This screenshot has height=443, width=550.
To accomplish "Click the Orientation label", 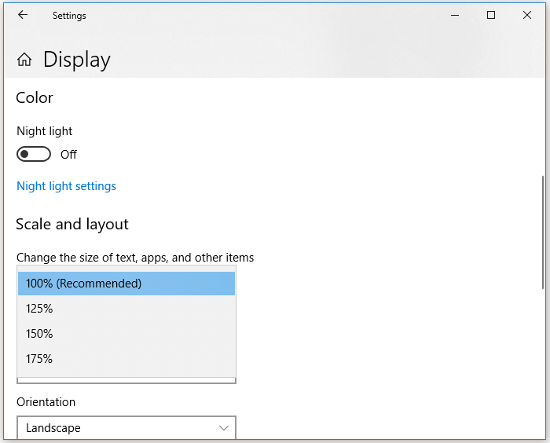I will [x=46, y=402].
